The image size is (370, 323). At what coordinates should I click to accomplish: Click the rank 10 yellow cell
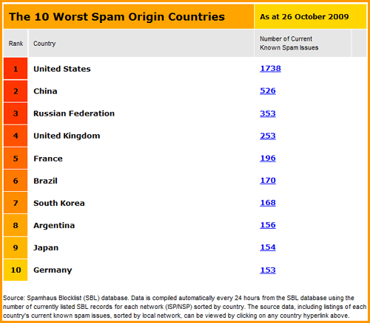[x=16, y=270]
